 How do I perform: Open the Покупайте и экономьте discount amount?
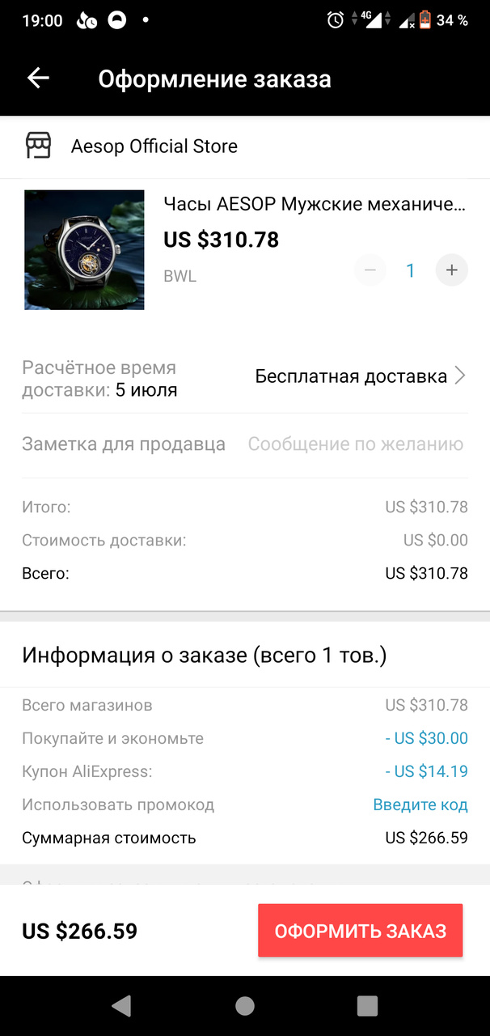coord(426,738)
